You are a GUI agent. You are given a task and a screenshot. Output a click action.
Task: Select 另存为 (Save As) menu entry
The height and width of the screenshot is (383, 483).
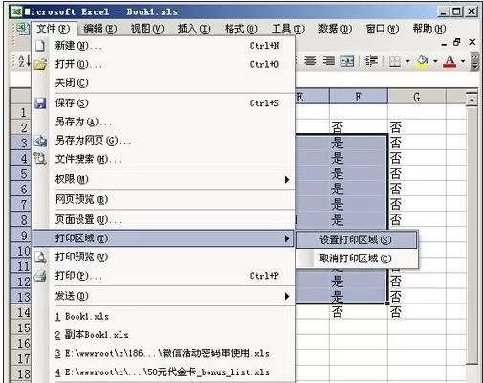click(x=164, y=122)
